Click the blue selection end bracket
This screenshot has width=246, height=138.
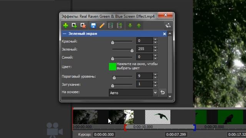point(195,128)
